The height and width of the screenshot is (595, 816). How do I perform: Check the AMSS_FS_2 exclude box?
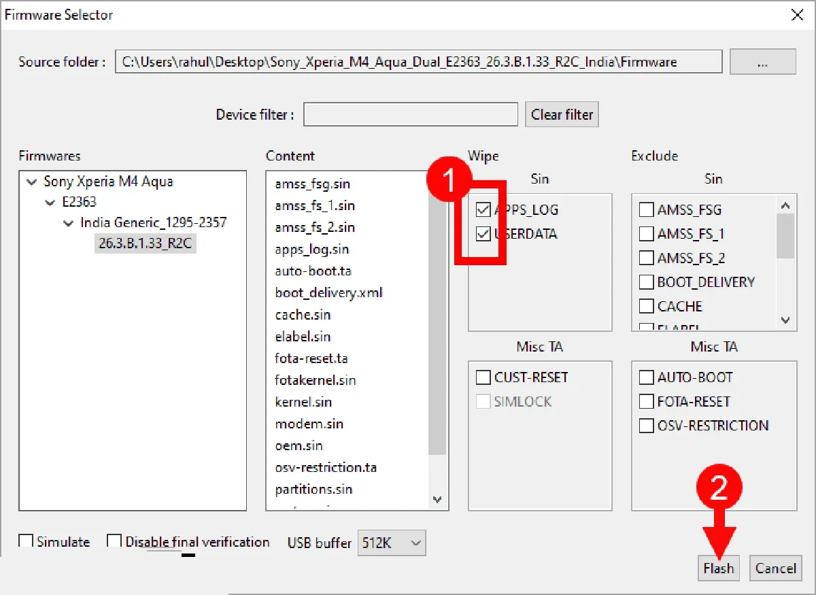(x=647, y=258)
